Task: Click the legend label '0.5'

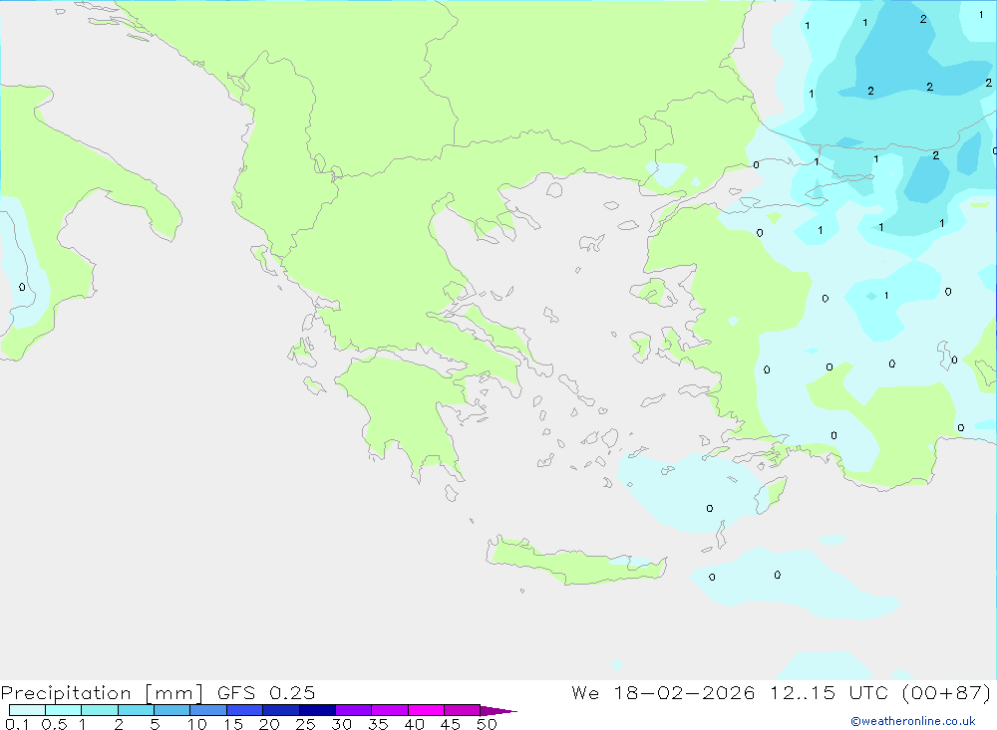Action: (x=54, y=724)
